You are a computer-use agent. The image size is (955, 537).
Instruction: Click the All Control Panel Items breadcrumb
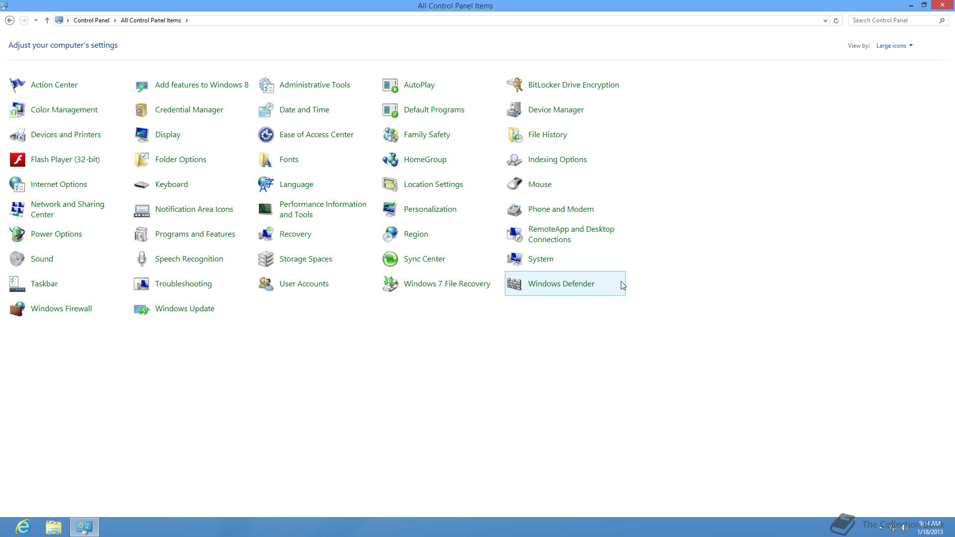(x=151, y=20)
